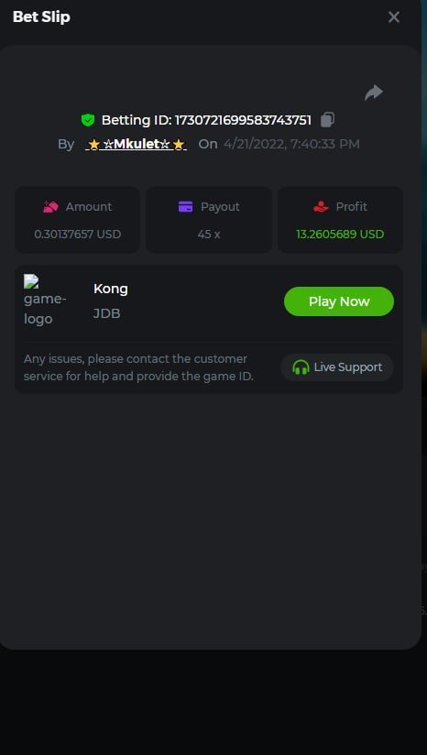Viewport: 427px width, 755px height.
Task: Click the share arrow icon
Action: [x=374, y=92]
